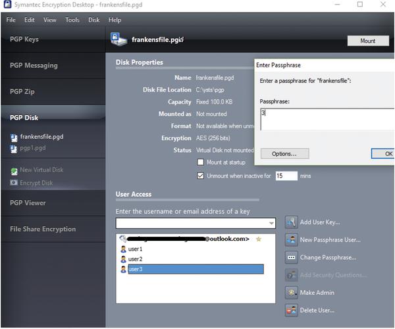Viewport: 395px width, 329px height.
Task: Toggle Unmount when inactive checkbox
Action: tap(201, 176)
